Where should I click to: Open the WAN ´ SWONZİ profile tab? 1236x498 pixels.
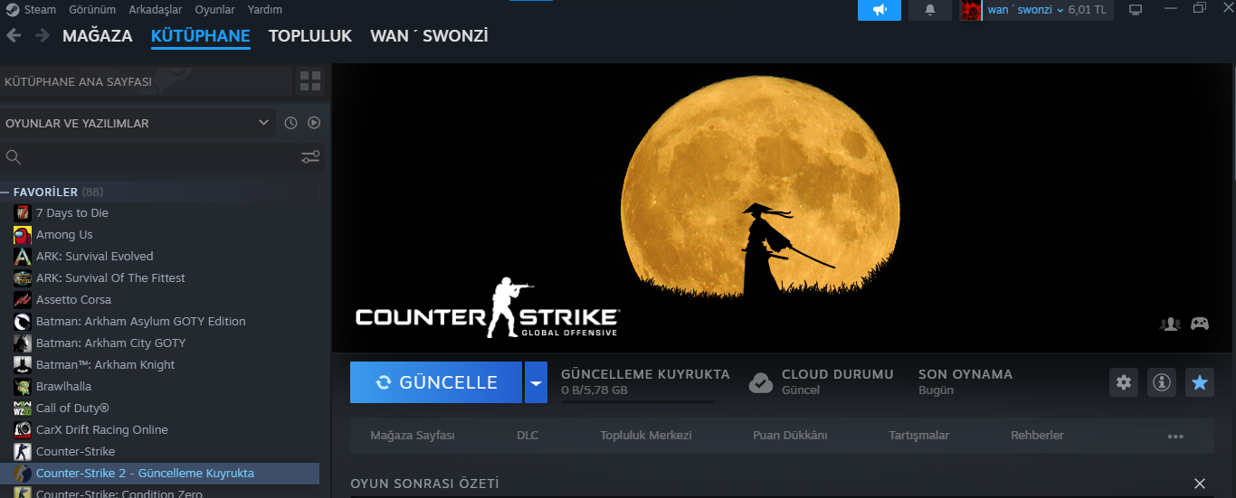[x=429, y=36]
